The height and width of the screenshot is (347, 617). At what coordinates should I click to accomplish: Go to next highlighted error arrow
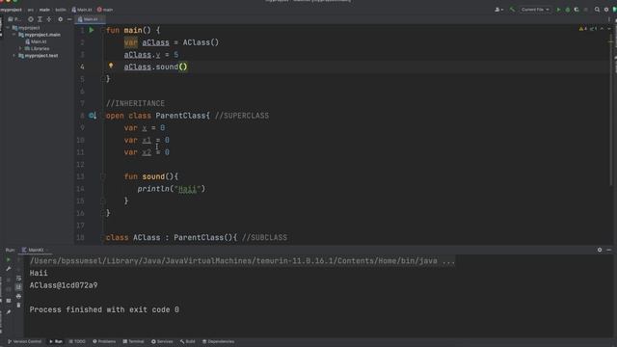pos(608,29)
